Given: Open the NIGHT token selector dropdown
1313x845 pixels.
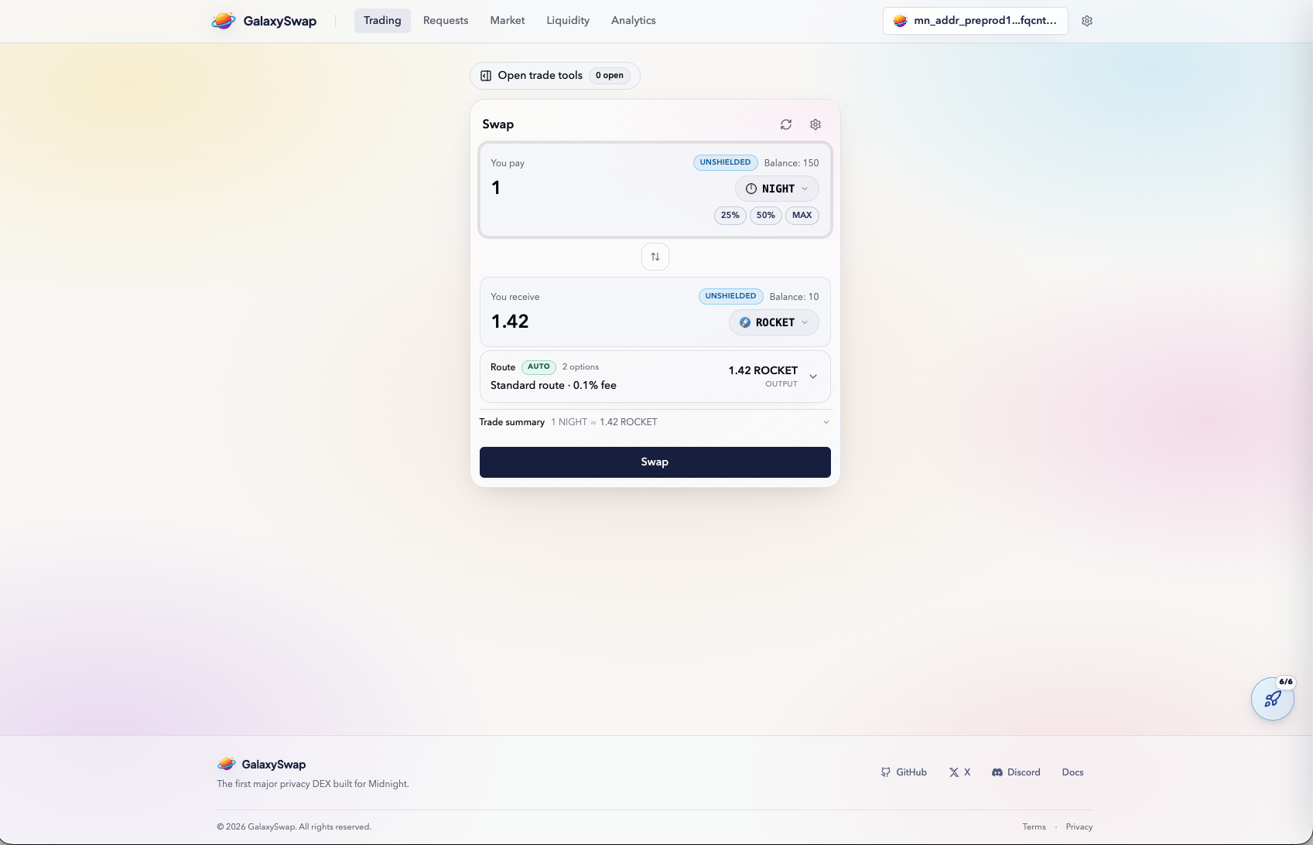Looking at the screenshot, I should (x=777, y=189).
